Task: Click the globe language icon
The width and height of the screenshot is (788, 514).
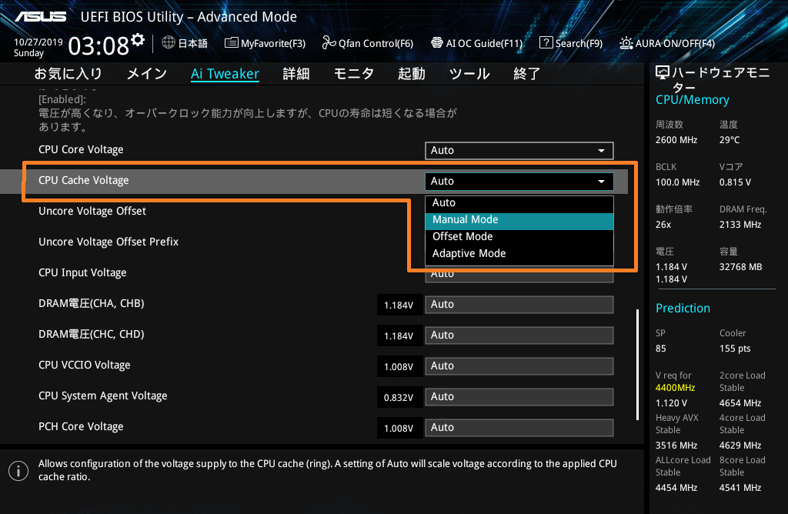Action: [169, 43]
